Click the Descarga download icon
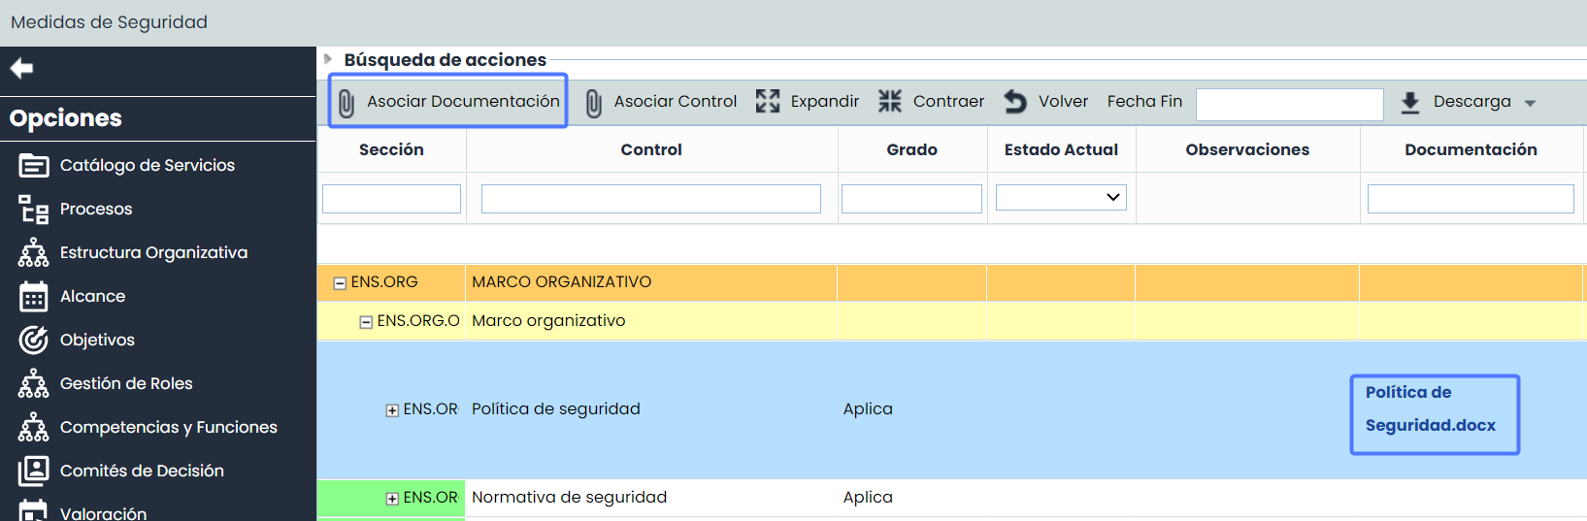This screenshot has height=521, width=1587. coord(1410,103)
